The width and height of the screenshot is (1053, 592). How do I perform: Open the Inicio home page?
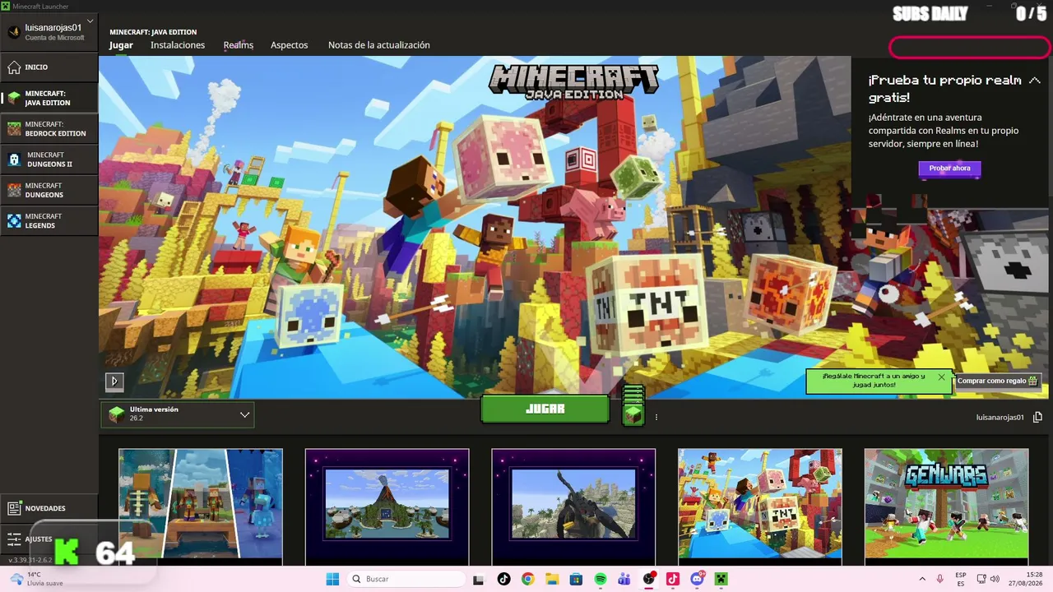[49, 67]
